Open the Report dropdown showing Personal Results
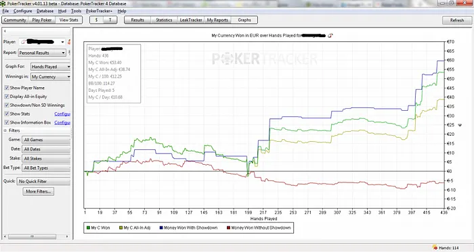Viewport: 474px width, 252px height. point(42,53)
